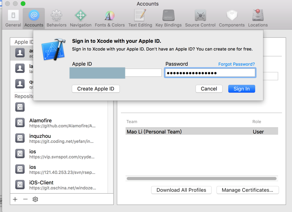Open the Locations preferences tab

point(258,19)
